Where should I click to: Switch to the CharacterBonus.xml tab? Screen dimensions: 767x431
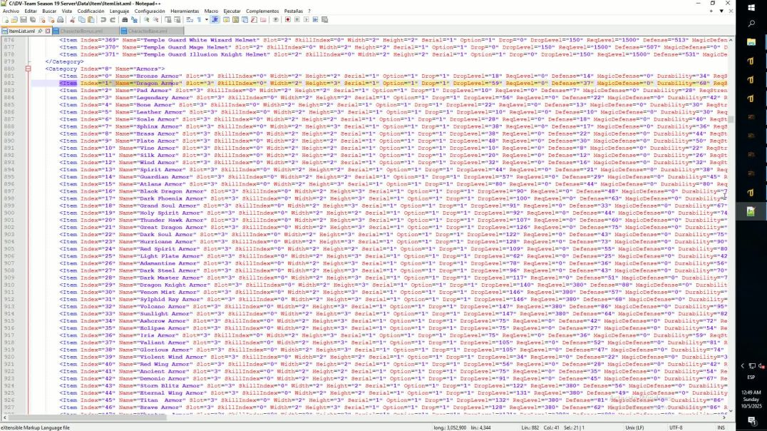(x=81, y=31)
